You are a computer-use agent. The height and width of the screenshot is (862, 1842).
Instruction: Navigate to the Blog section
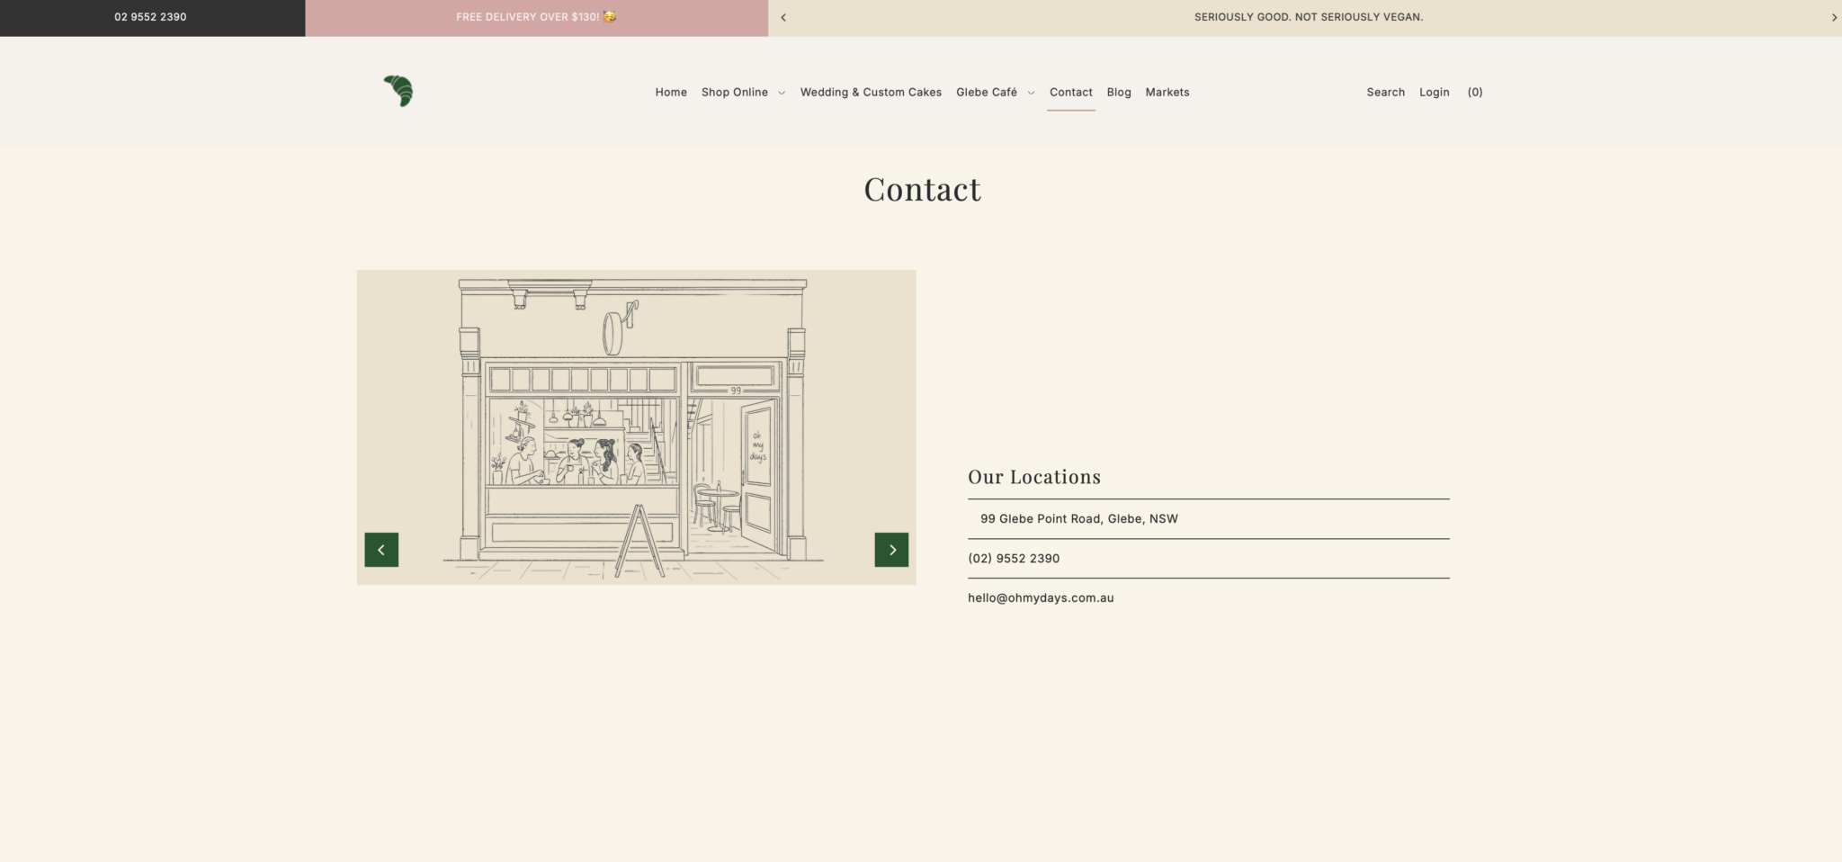point(1118,92)
